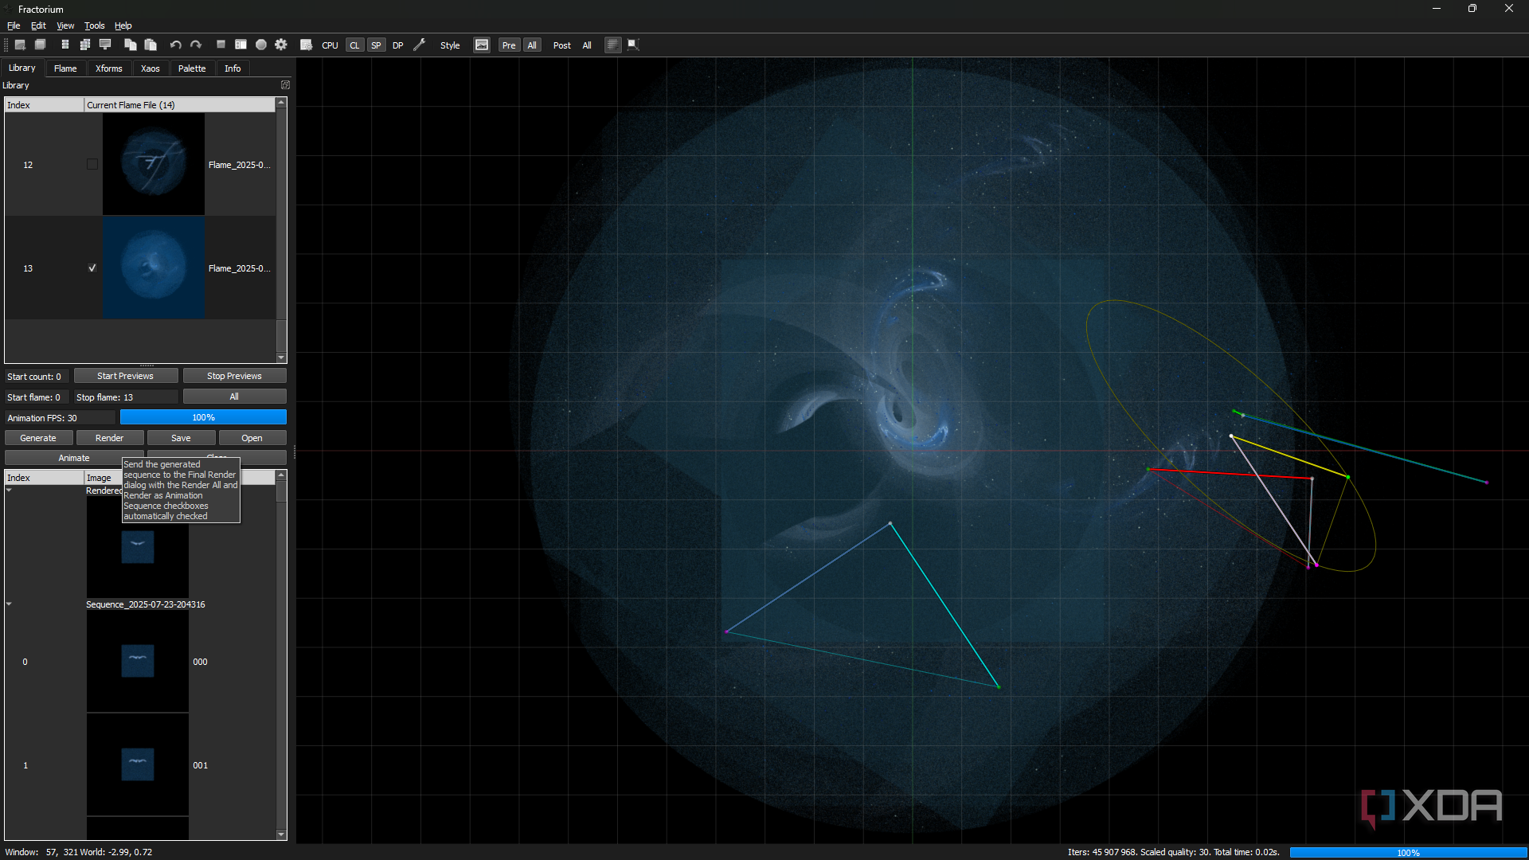Check the checkbox for flame index 12

[x=92, y=165]
